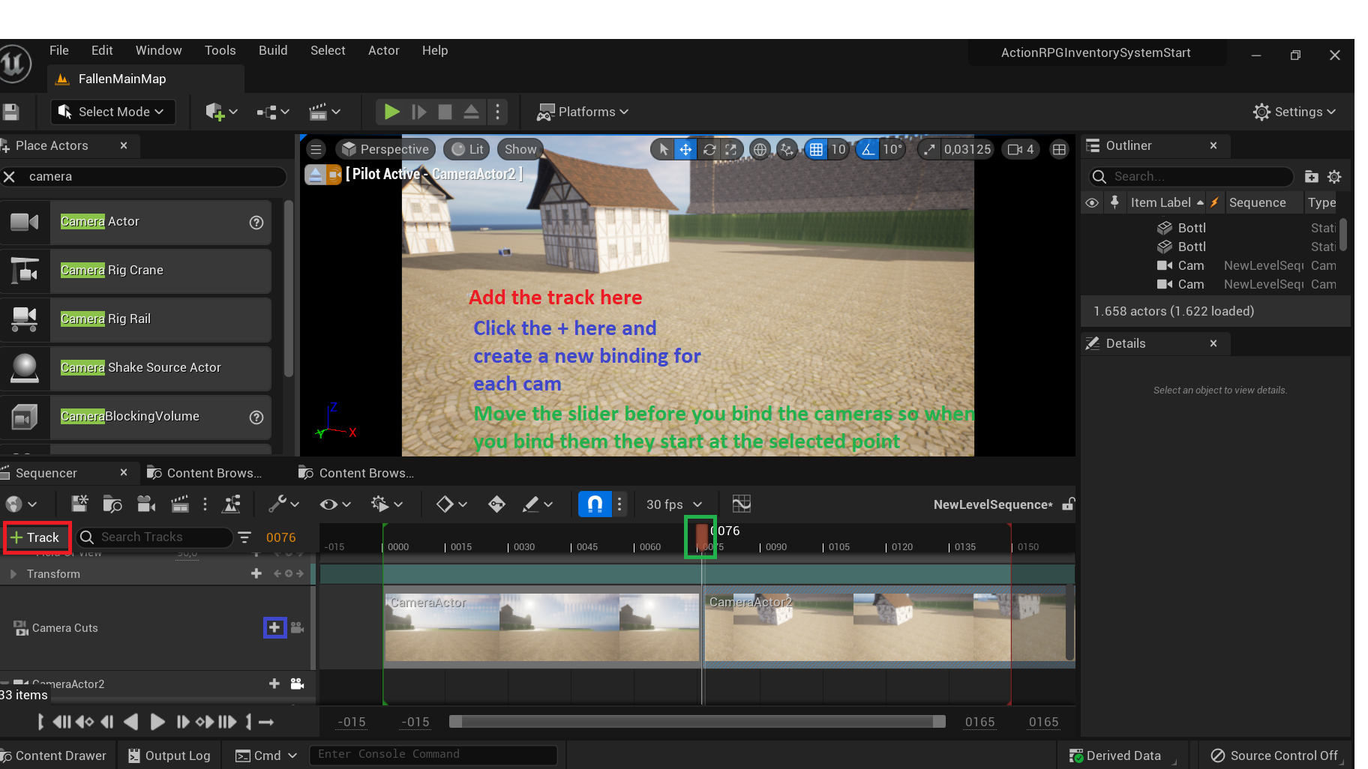
Task: Click the create camera icon in Sequencer toolbar
Action: (x=146, y=504)
